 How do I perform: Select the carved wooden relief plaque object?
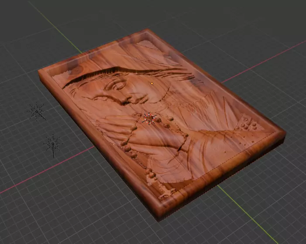click(162, 125)
